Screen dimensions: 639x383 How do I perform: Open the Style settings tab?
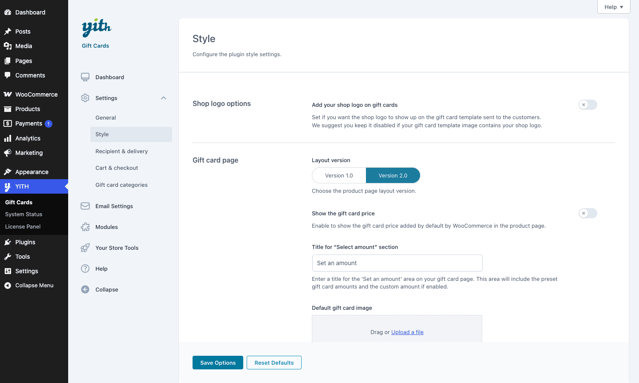pyautogui.click(x=131, y=134)
